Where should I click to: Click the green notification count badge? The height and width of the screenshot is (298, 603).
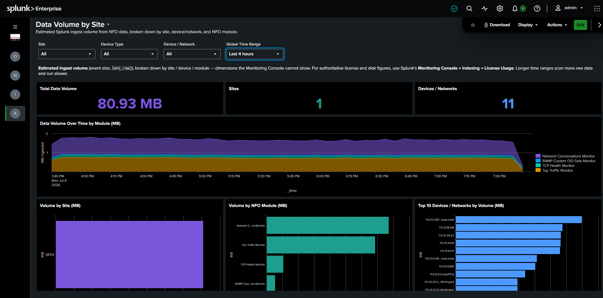point(523,9)
